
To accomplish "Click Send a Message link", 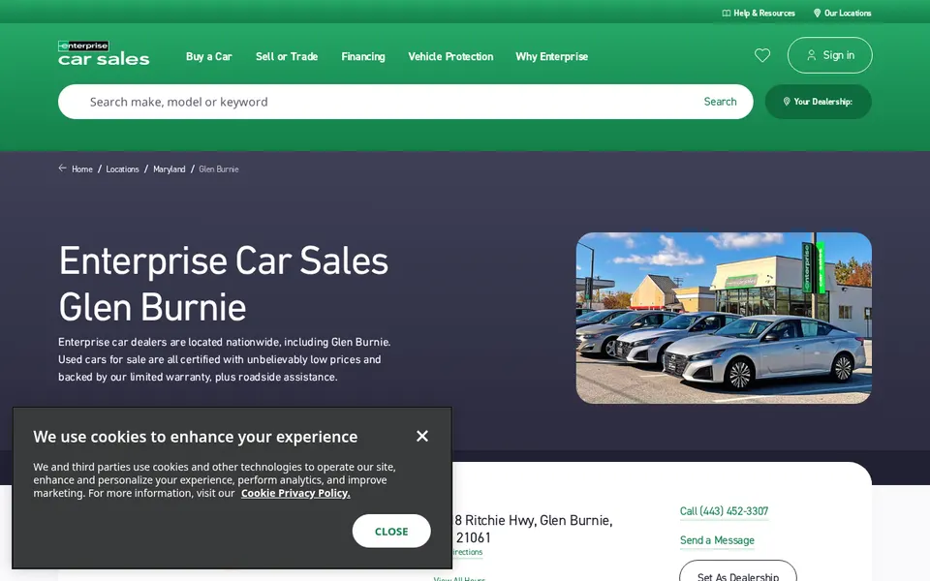I will [x=717, y=540].
